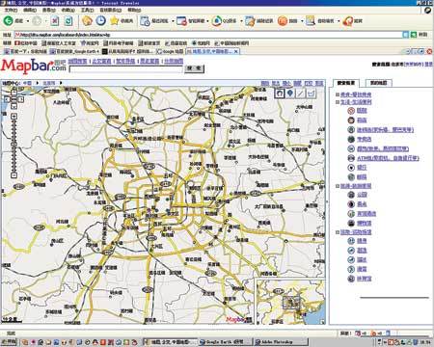Switch to Google Earth in the taskbar
Viewport: 434px width, 347px height.
(x=225, y=342)
